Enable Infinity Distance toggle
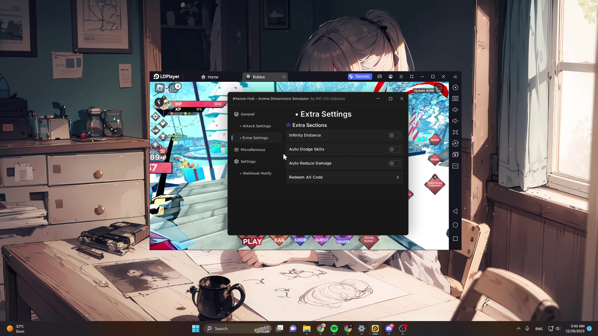The width and height of the screenshot is (598, 336). point(394,135)
